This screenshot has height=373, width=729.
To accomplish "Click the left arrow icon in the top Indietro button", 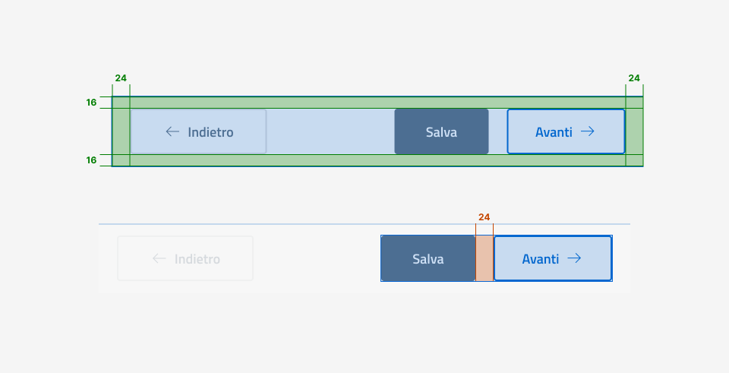I will click(172, 131).
